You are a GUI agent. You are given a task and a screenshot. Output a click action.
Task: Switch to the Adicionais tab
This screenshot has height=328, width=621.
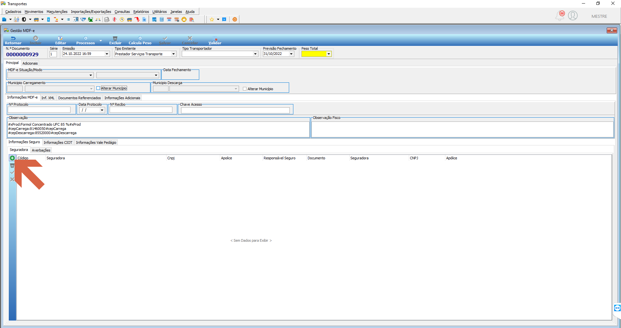(x=30, y=63)
